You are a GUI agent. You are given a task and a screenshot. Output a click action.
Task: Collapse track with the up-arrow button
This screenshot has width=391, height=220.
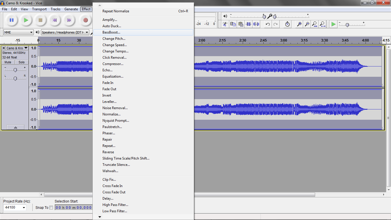[15, 127]
